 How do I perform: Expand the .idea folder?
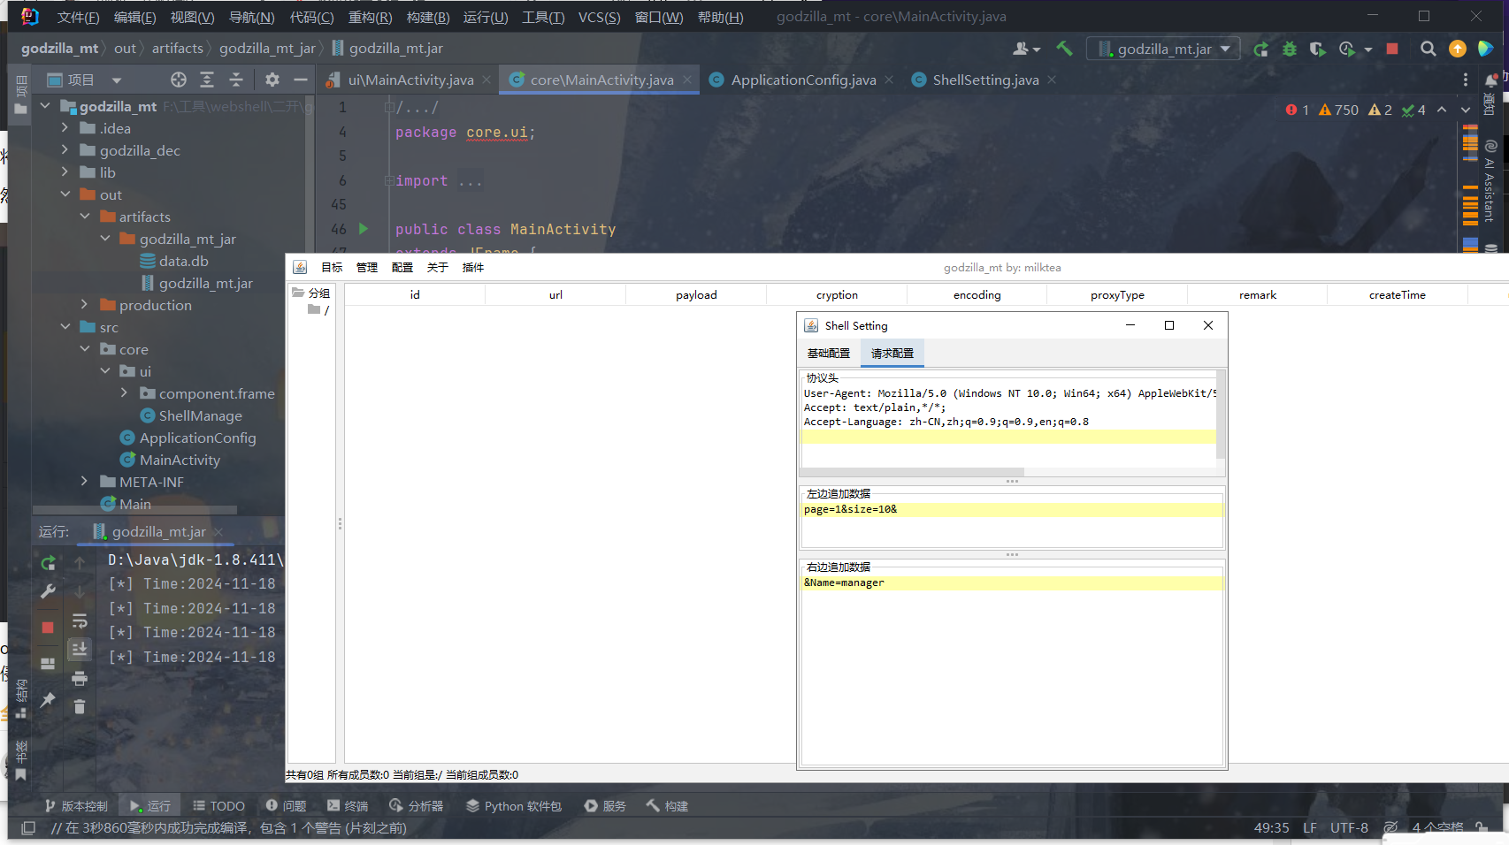click(65, 128)
